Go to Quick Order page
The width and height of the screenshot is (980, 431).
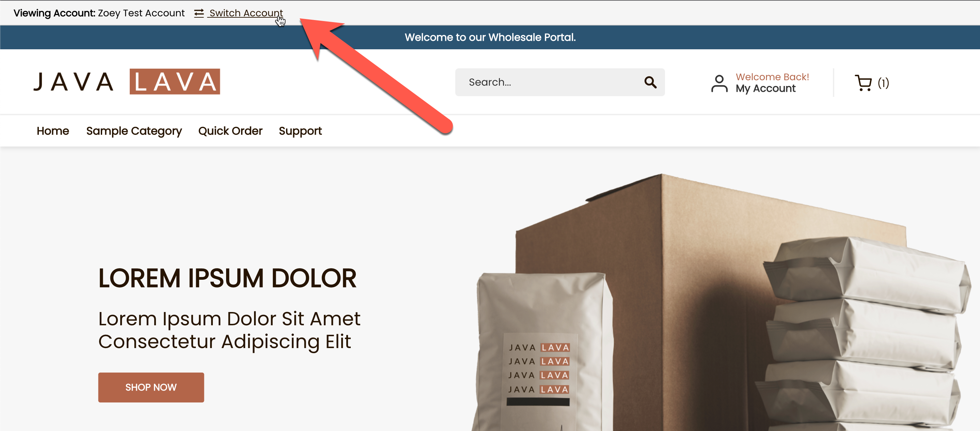click(230, 131)
